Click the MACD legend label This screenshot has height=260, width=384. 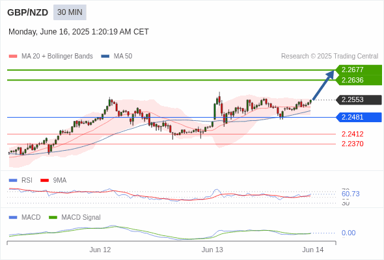tap(31, 218)
